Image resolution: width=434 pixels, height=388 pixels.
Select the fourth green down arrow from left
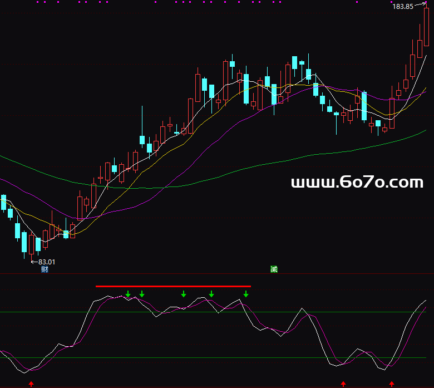pos(211,294)
